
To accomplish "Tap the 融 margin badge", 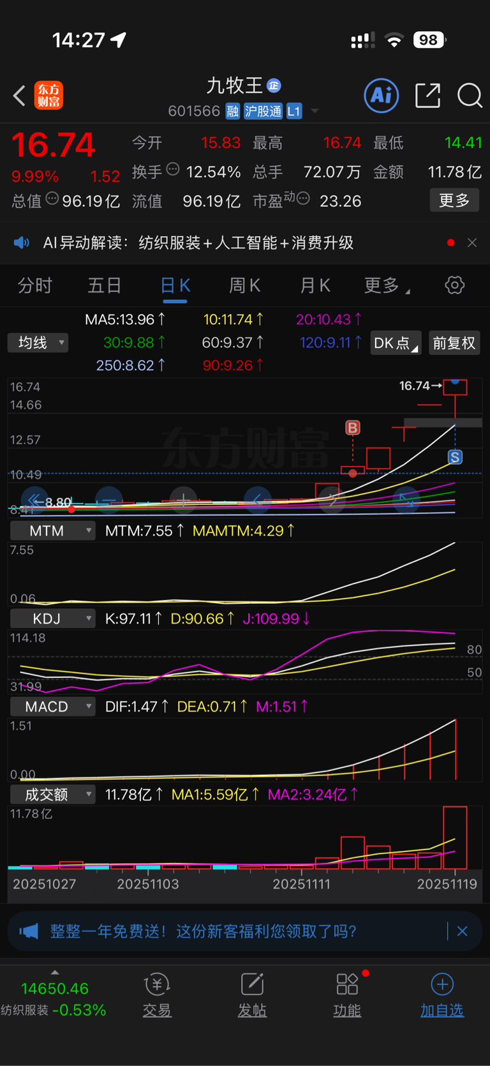I will click(233, 111).
